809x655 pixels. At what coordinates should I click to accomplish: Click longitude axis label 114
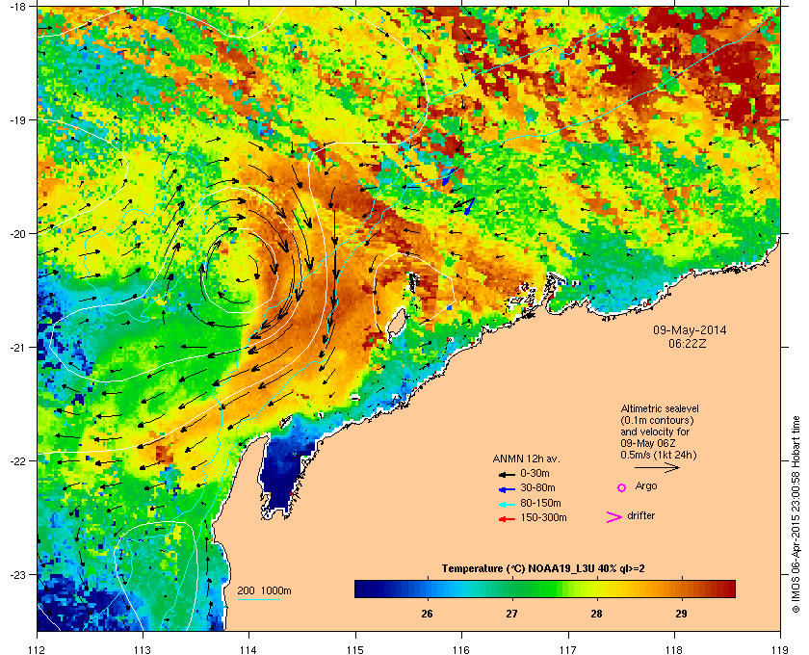coord(248,649)
